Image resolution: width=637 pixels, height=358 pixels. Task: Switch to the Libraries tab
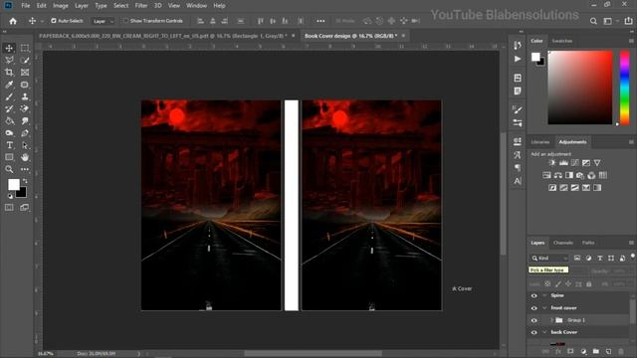[539, 142]
